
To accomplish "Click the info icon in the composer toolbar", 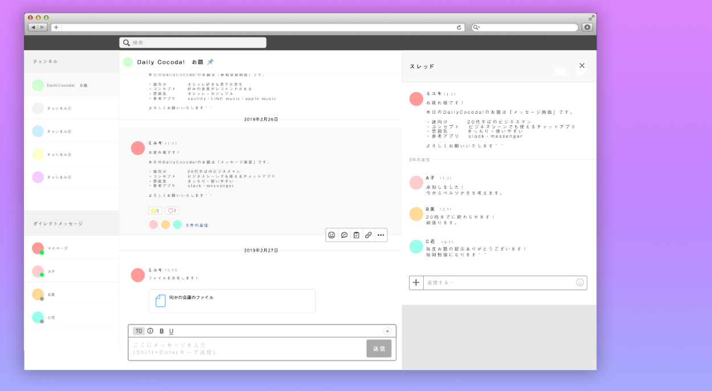I will (x=150, y=331).
